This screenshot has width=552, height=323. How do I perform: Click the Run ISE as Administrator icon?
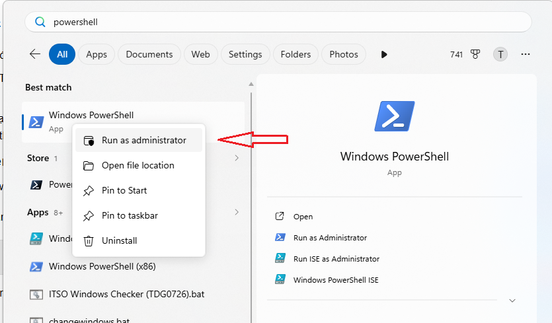(280, 258)
